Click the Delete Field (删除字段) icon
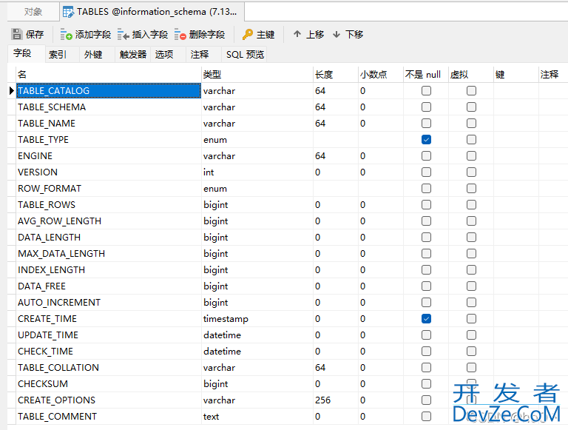The image size is (568, 430). (x=180, y=34)
